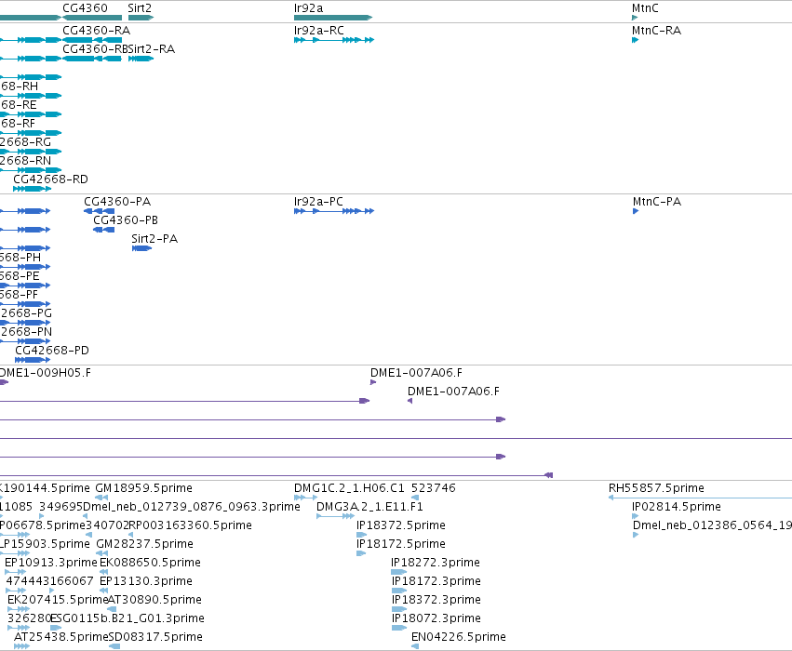Select the EN04226.5prime EST label
792x651 pixels.
459,638
